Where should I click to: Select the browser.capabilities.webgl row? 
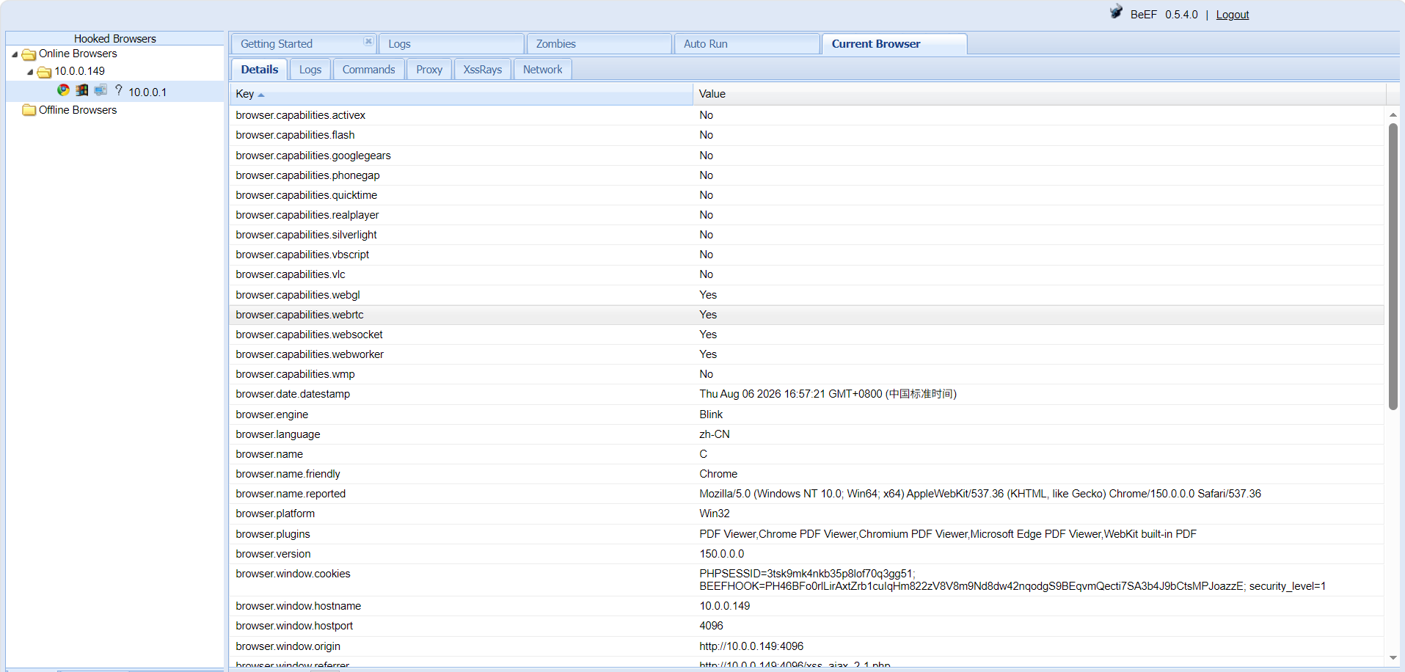point(807,295)
